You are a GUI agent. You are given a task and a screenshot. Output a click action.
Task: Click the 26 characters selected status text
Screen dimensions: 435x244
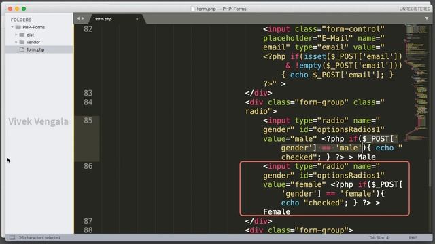(39, 237)
